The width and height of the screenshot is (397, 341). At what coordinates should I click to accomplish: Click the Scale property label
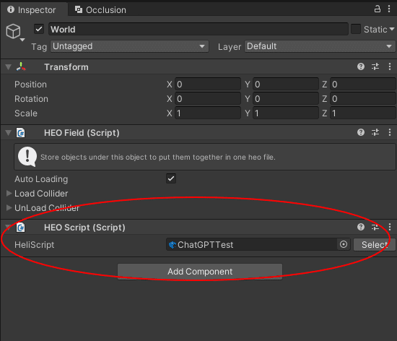pyautogui.click(x=26, y=113)
